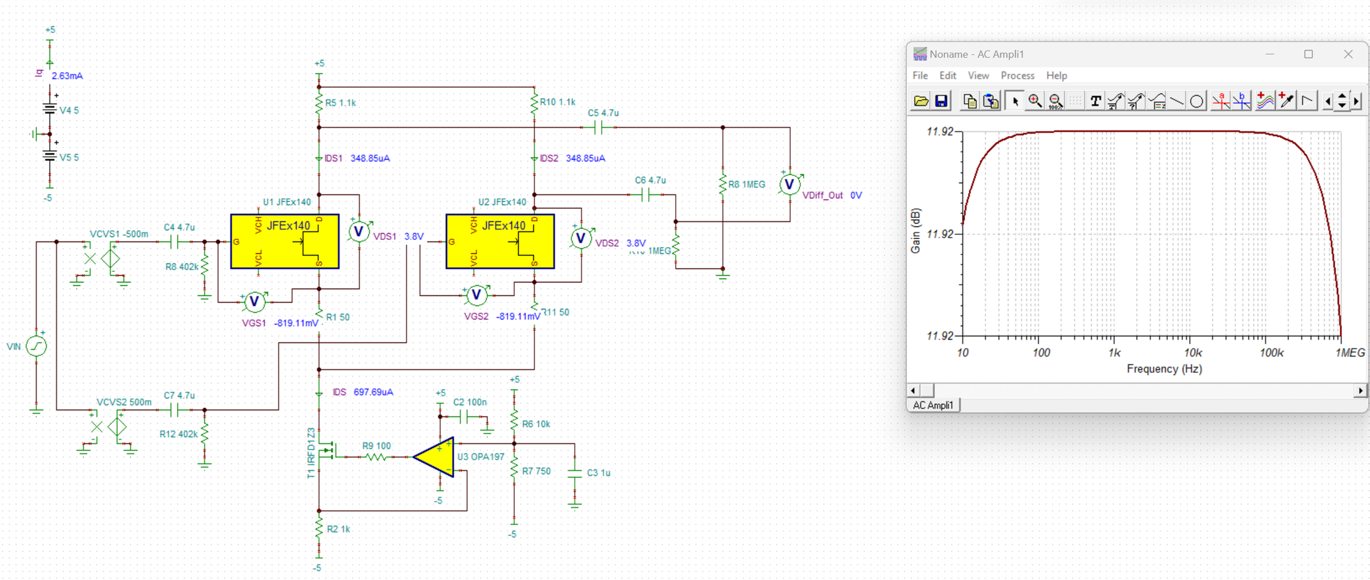This screenshot has width=1370, height=580.
Task: Select the VGS2 voltmeter symbol
Action: click(477, 295)
